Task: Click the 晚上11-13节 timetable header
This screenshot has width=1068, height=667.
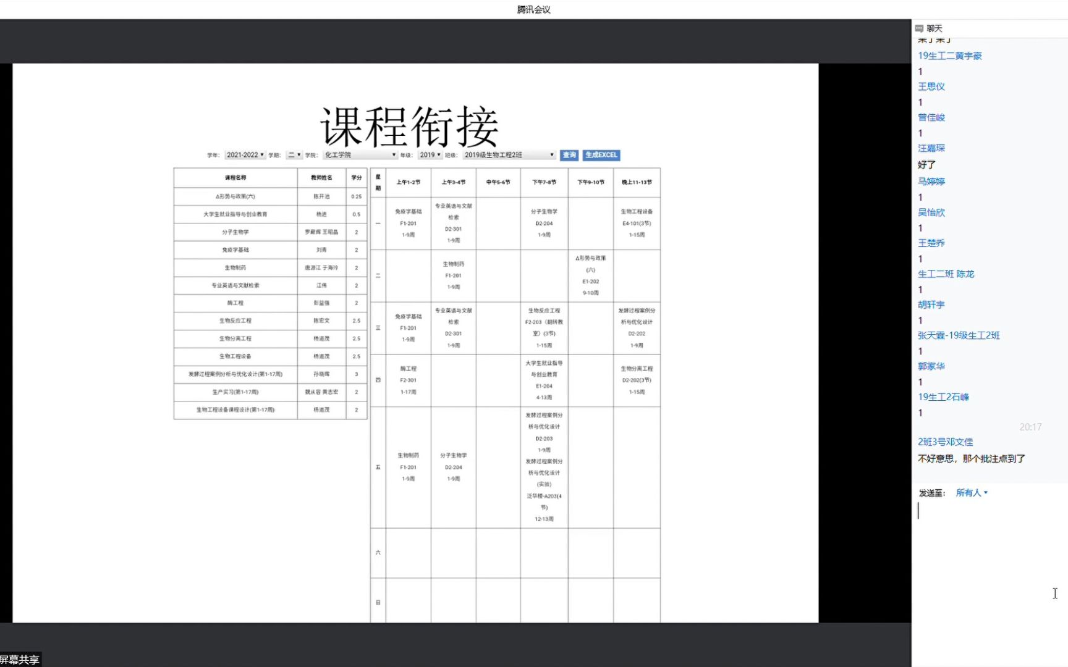Action: (x=637, y=182)
